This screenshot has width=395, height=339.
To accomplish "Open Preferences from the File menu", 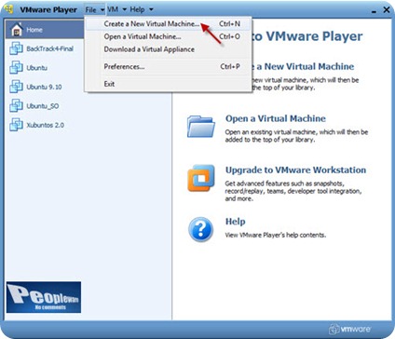I will (169, 67).
